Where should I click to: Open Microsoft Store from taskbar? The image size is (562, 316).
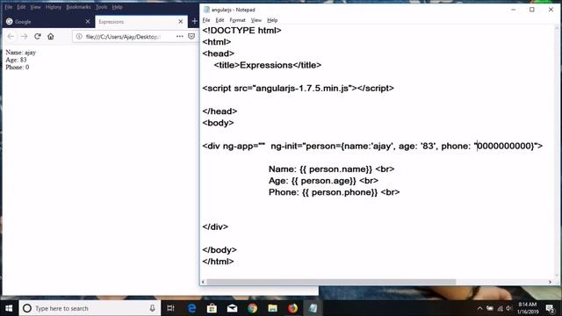click(212, 308)
